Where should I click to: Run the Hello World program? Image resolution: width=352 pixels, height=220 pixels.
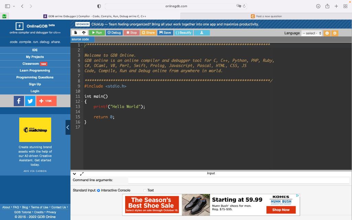97,32
